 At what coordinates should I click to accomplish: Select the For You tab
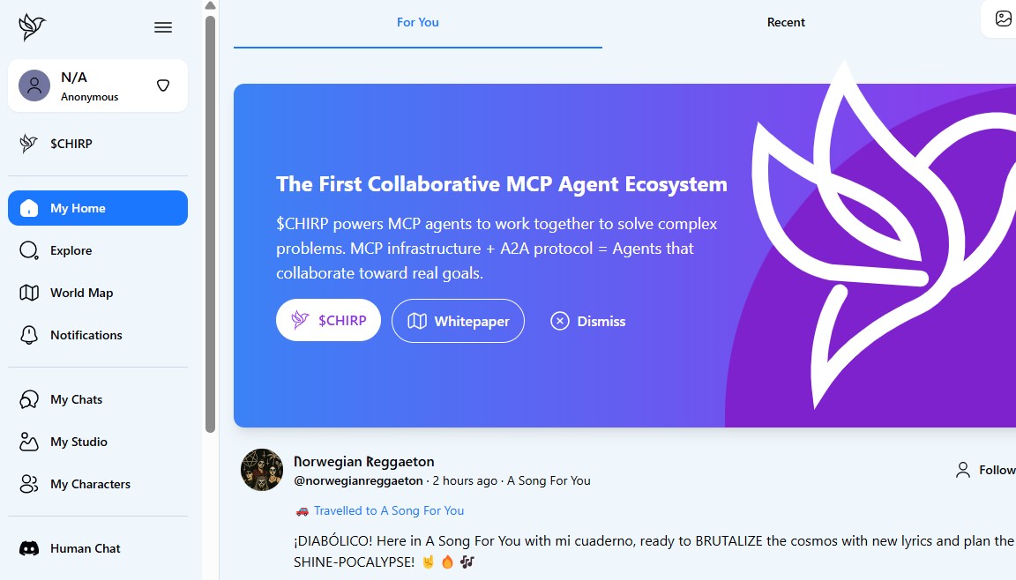(417, 23)
